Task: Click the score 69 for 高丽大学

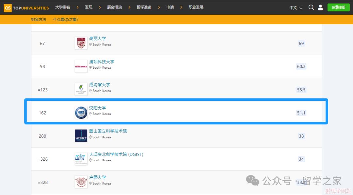Action: click(301, 44)
